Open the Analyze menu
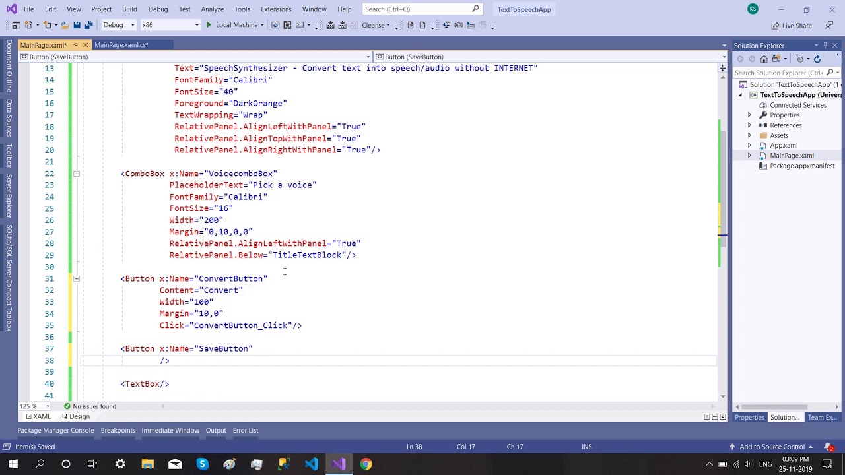845x475 pixels. 213,9
